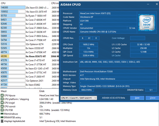Click the Instruction Set list field
Image resolution: width=159 pixels, height=126 pixels.
(118, 63)
